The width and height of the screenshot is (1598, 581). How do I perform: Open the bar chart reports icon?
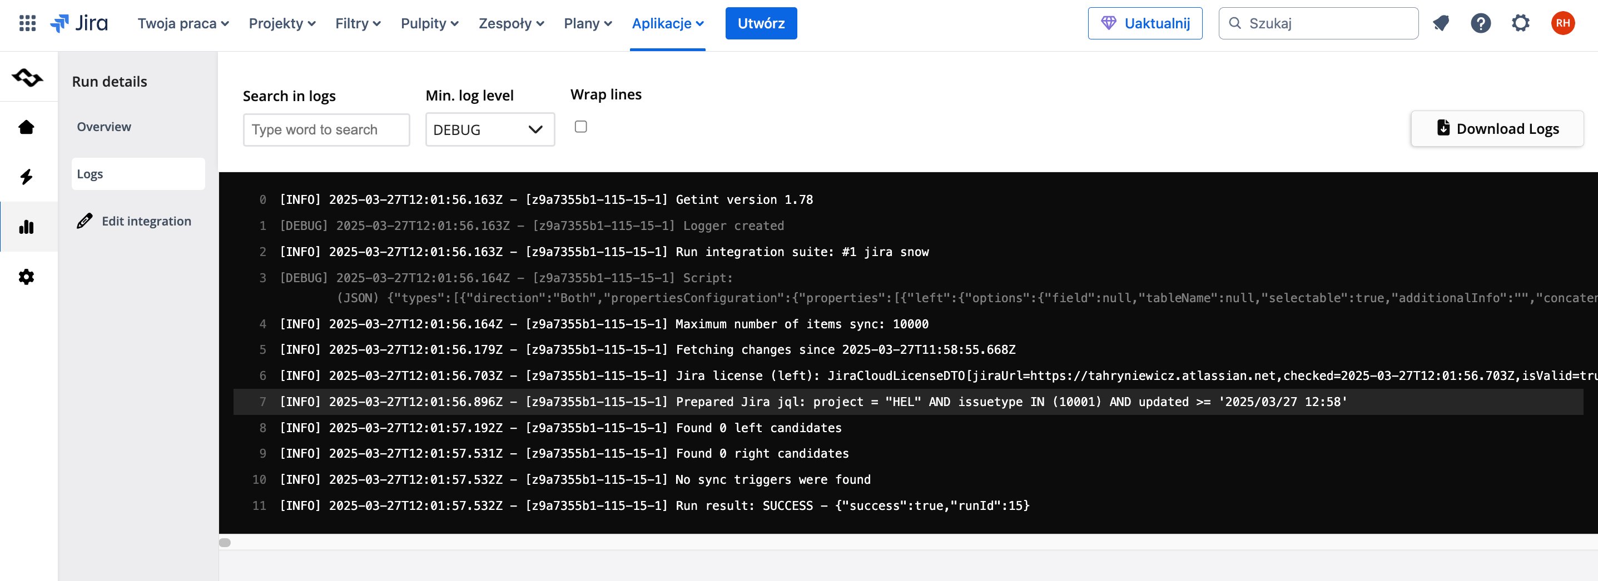[26, 227]
